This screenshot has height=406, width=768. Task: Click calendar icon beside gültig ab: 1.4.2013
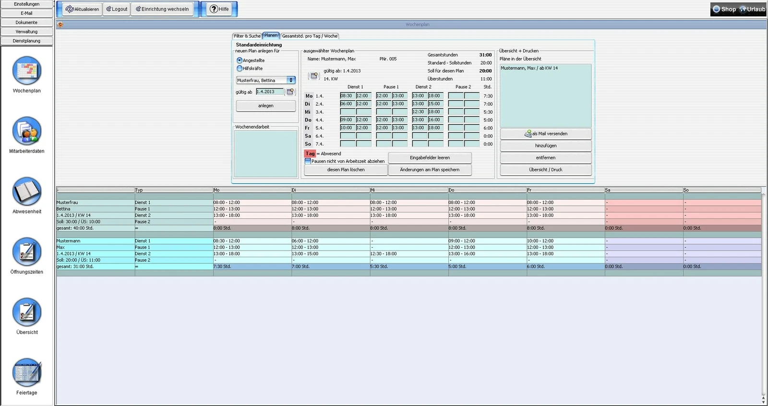(314, 76)
